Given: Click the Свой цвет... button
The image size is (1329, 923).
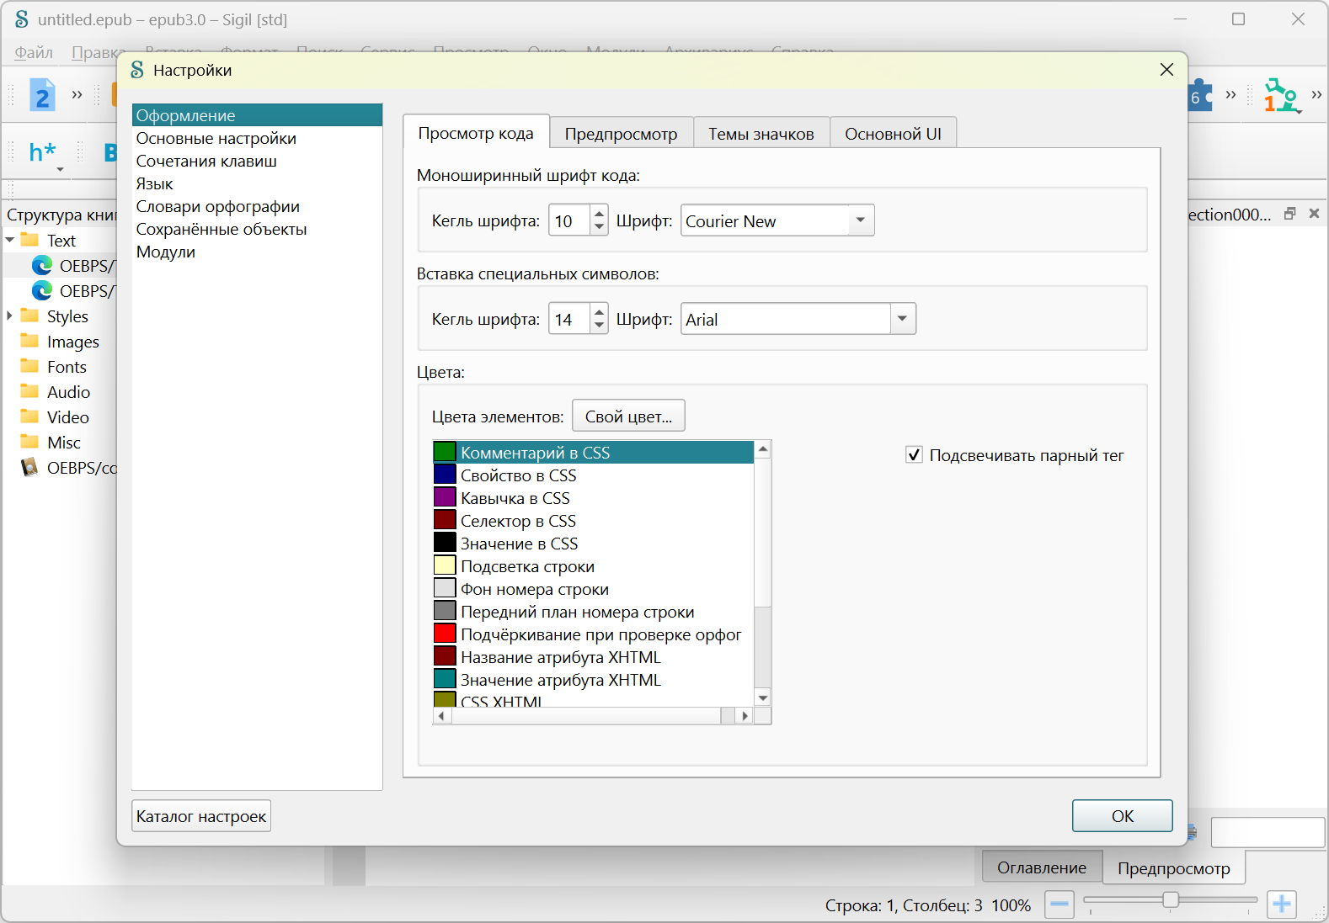Looking at the screenshot, I should [628, 416].
